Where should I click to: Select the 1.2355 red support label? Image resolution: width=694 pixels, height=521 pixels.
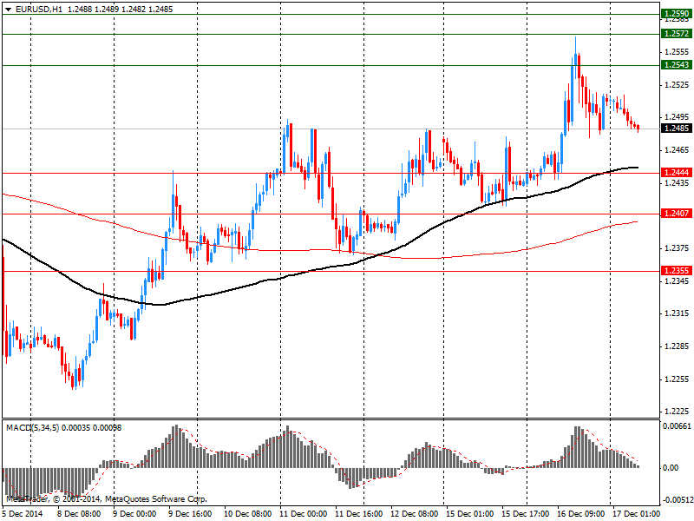coord(677,271)
